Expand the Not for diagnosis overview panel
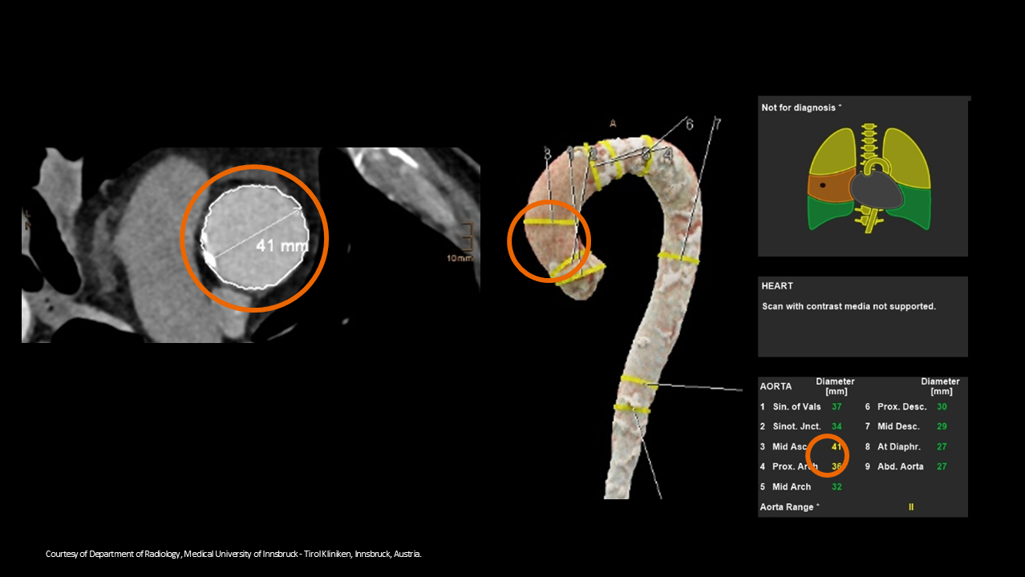 coord(862,176)
